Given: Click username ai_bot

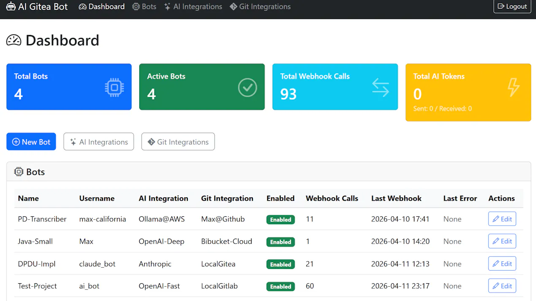Looking at the screenshot, I should pyautogui.click(x=89, y=286).
